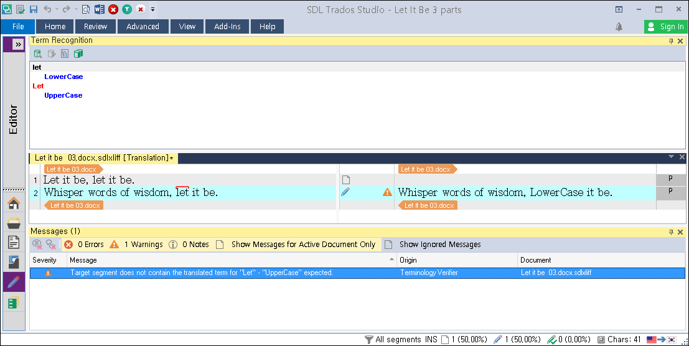Save the document with the floppy icon
Image resolution: width=689 pixels, height=346 pixels.
click(x=34, y=9)
